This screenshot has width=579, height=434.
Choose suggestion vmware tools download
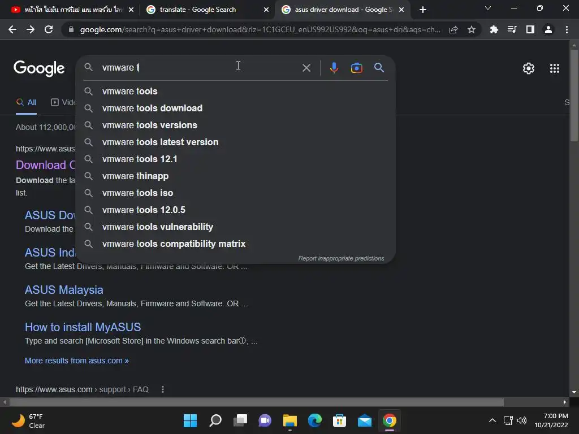(236, 108)
